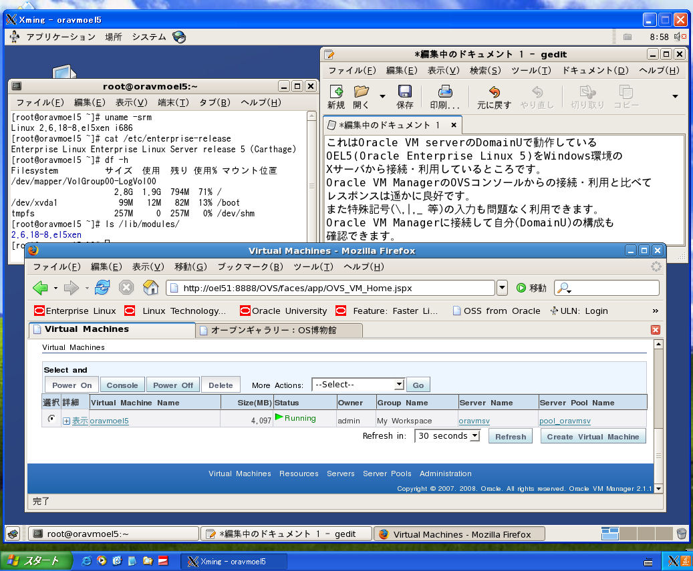Click the Administration footer link
Viewport: 693px width, 571px height.
tap(446, 473)
